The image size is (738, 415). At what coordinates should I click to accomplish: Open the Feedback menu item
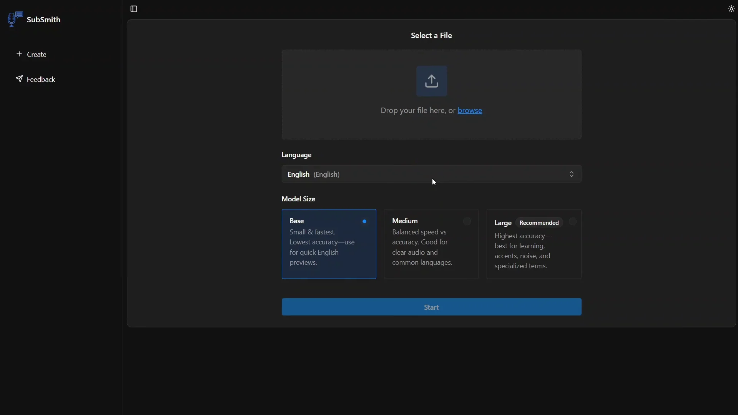pos(41,80)
